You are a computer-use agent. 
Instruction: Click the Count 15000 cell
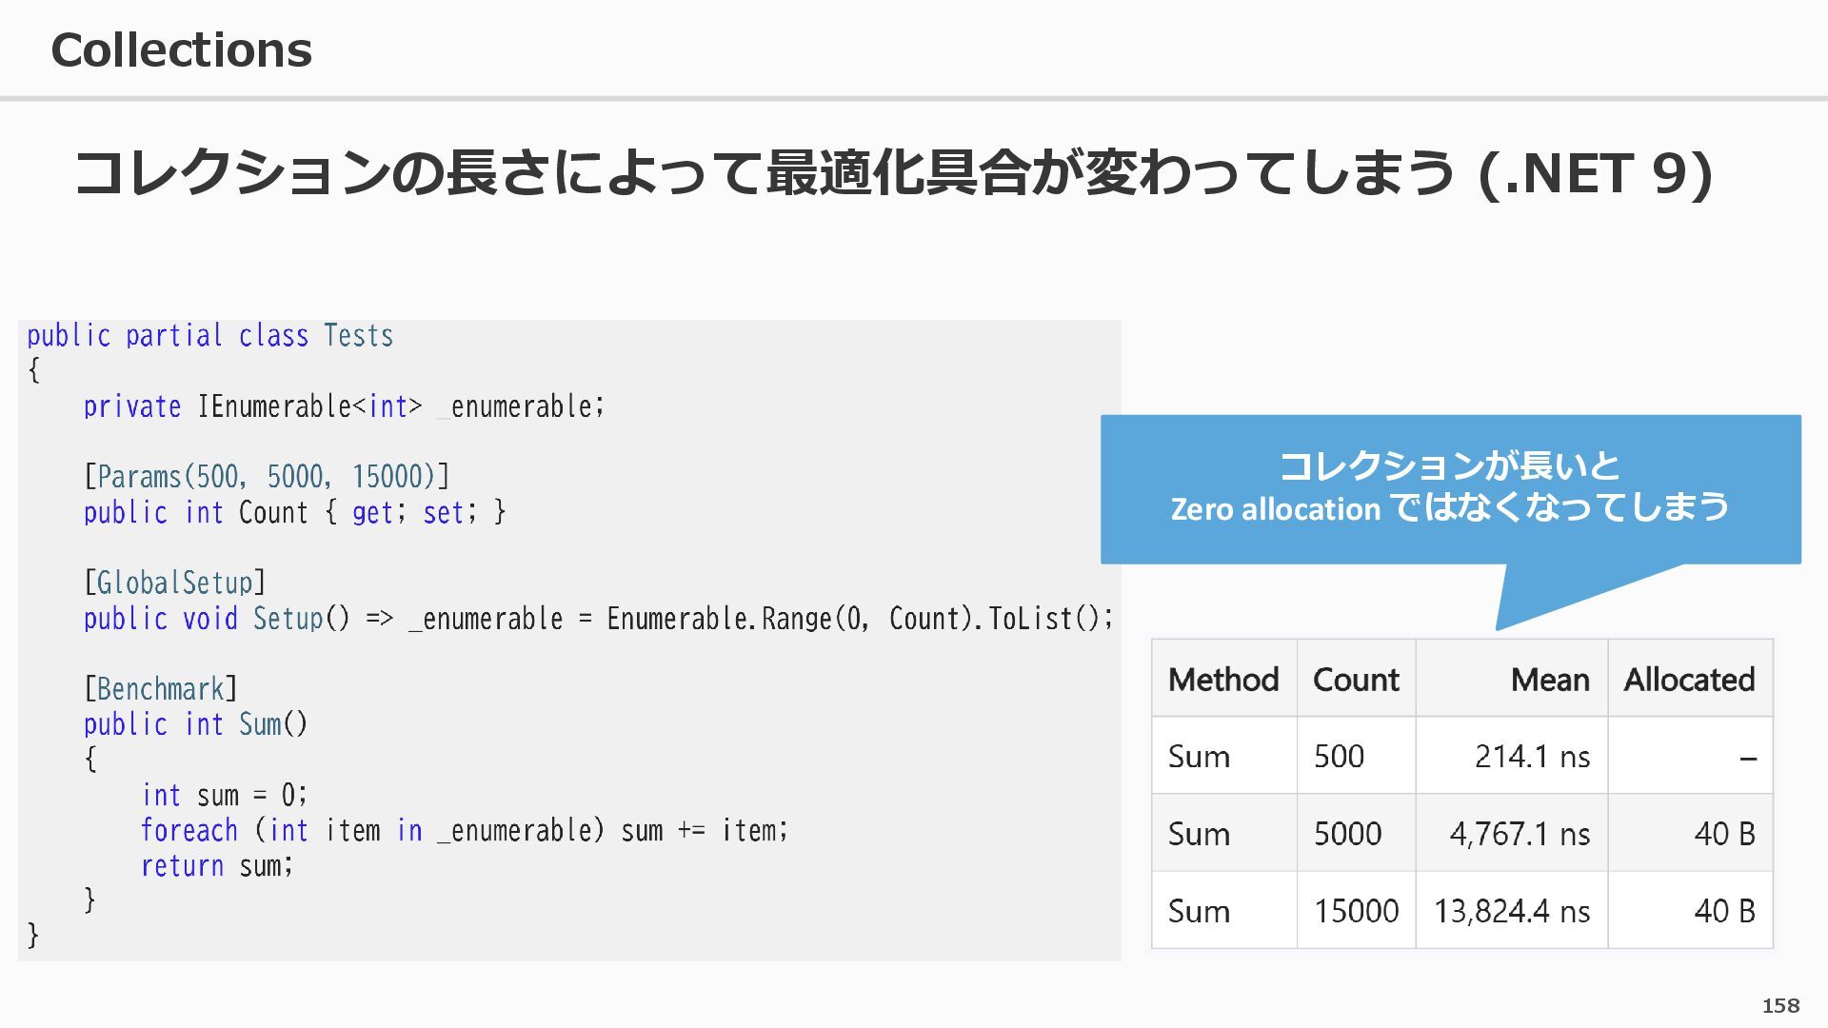(x=1356, y=911)
